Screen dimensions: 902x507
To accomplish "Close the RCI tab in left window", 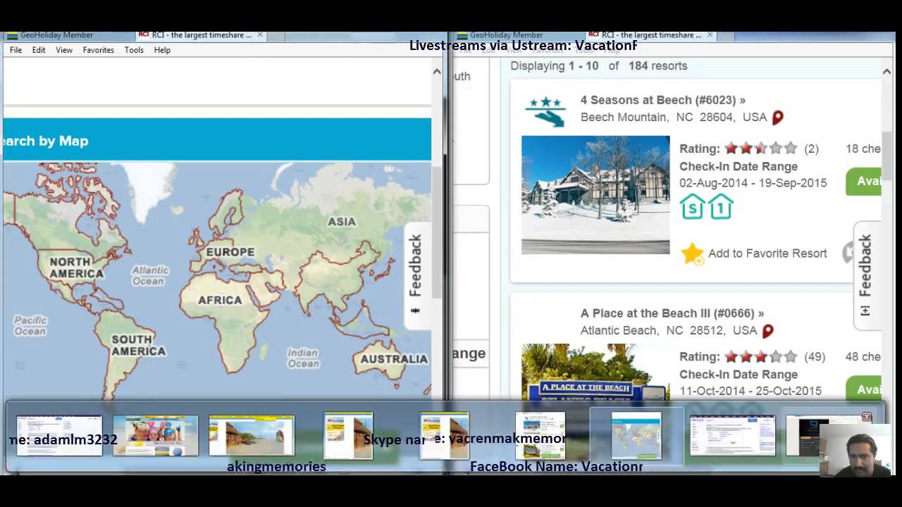I will [260, 35].
